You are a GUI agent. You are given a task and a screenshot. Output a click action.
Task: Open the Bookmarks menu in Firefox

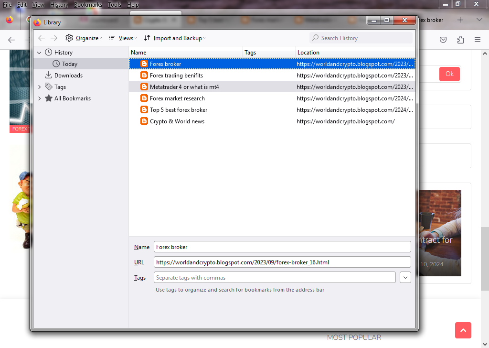[x=88, y=5]
